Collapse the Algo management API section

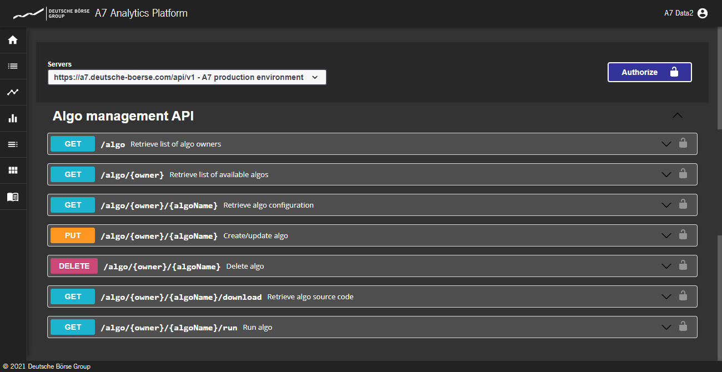point(677,116)
